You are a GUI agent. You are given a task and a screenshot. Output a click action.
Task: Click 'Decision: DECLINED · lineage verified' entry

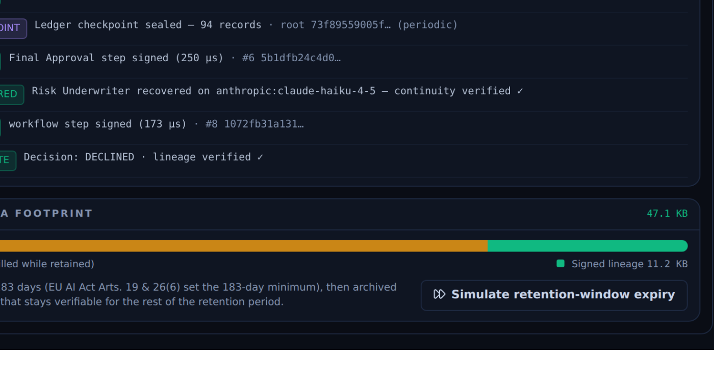tap(144, 157)
